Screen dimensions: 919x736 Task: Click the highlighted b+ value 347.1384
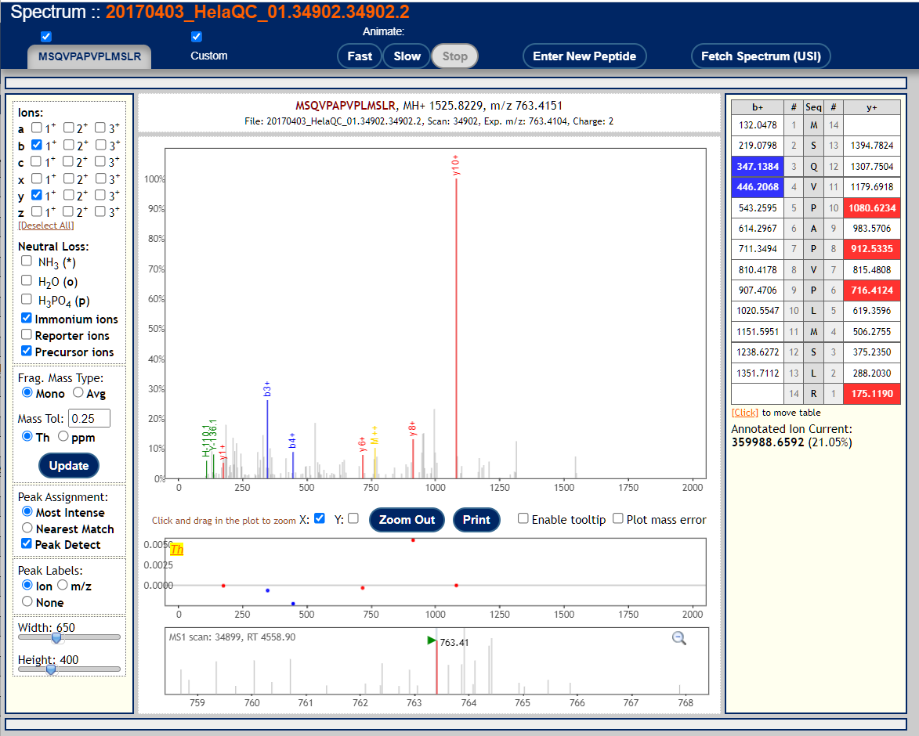click(x=758, y=166)
